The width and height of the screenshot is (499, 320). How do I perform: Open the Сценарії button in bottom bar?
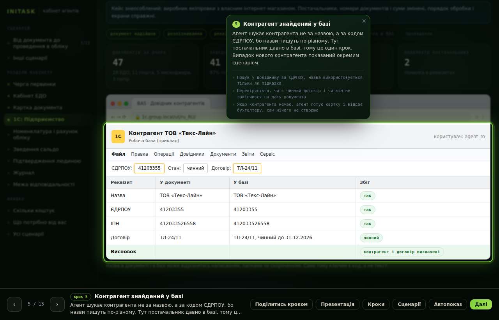click(409, 304)
